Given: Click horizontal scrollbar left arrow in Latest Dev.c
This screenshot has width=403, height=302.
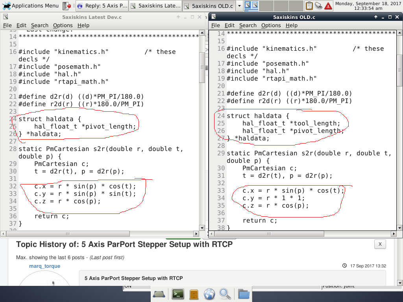Looking at the screenshot, I should click(3, 234).
